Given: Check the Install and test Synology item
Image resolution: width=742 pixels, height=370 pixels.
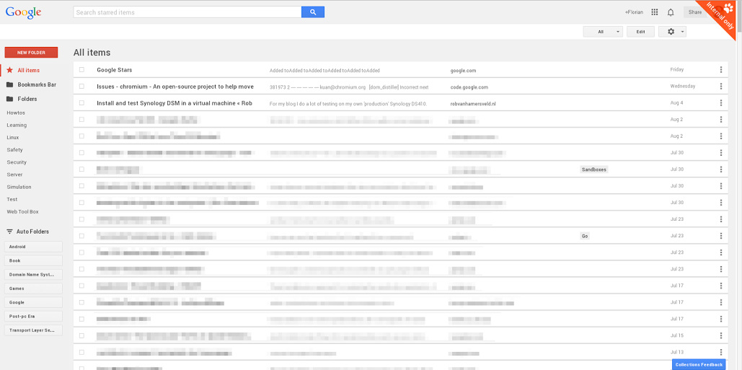Looking at the screenshot, I should click(x=82, y=103).
